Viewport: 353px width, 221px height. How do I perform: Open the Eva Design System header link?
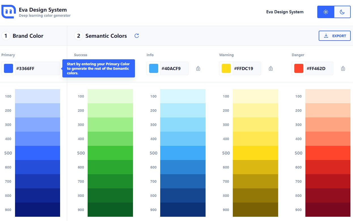(285, 12)
